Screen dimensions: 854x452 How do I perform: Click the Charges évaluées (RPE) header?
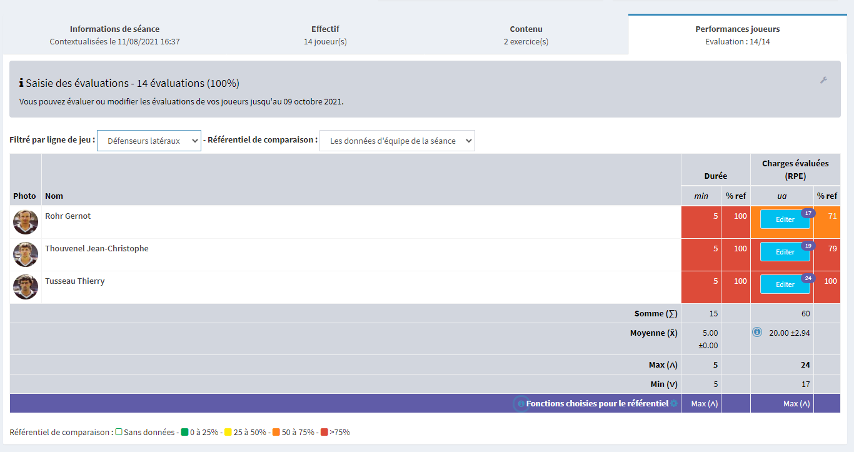tap(795, 169)
